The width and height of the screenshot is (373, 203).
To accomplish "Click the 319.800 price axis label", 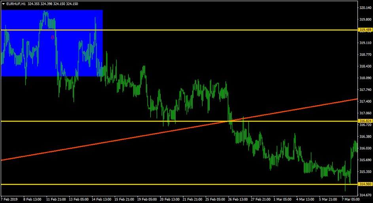I will [x=365, y=19].
